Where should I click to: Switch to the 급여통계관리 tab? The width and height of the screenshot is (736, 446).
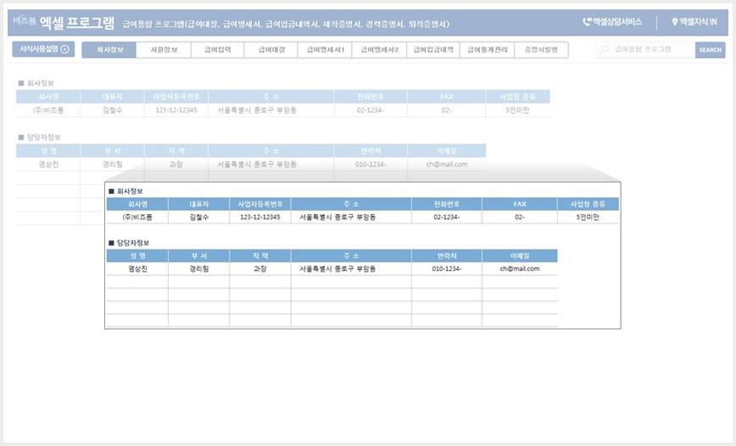pyautogui.click(x=488, y=50)
